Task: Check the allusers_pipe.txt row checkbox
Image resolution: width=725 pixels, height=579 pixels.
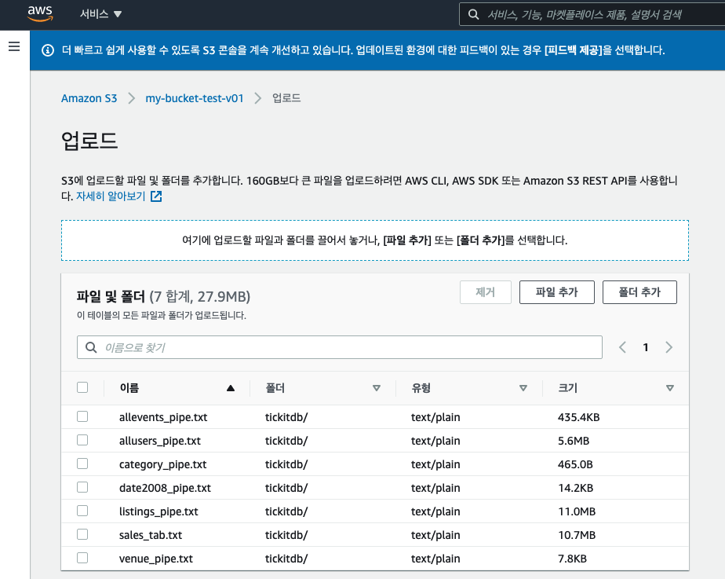Action: pyautogui.click(x=82, y=440)
